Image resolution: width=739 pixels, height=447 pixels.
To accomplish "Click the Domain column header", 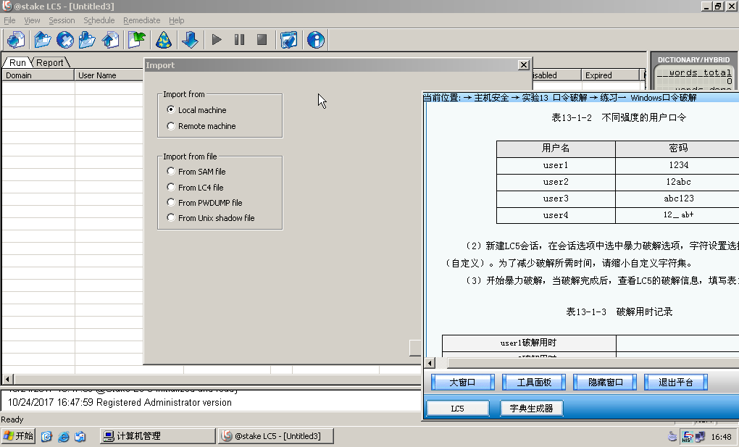I will tap(38, 75).
